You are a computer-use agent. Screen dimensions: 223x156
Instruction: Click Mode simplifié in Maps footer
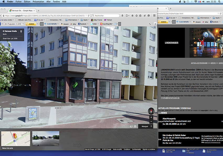(117, 149)
